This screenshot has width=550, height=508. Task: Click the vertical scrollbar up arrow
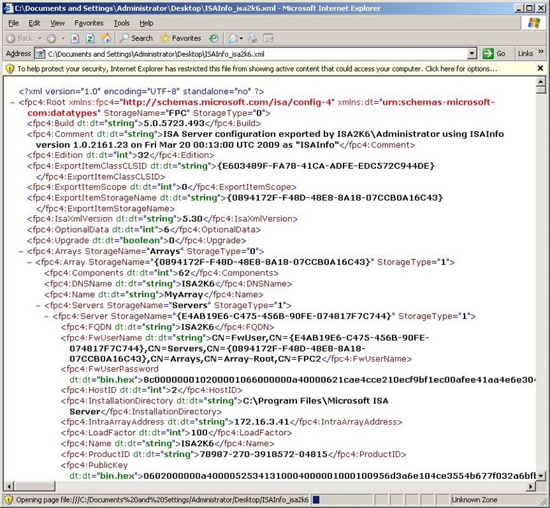(x=541, y=81)
